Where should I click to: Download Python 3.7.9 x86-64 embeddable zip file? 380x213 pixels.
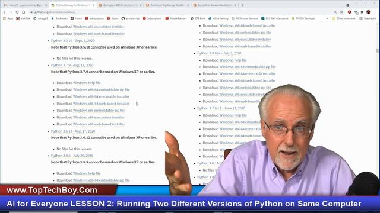pyautogui.click(x=102, y=89)
